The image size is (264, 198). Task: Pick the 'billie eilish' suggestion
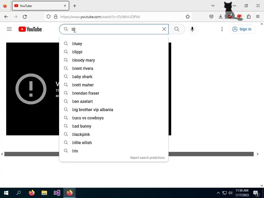click(114, 143)
